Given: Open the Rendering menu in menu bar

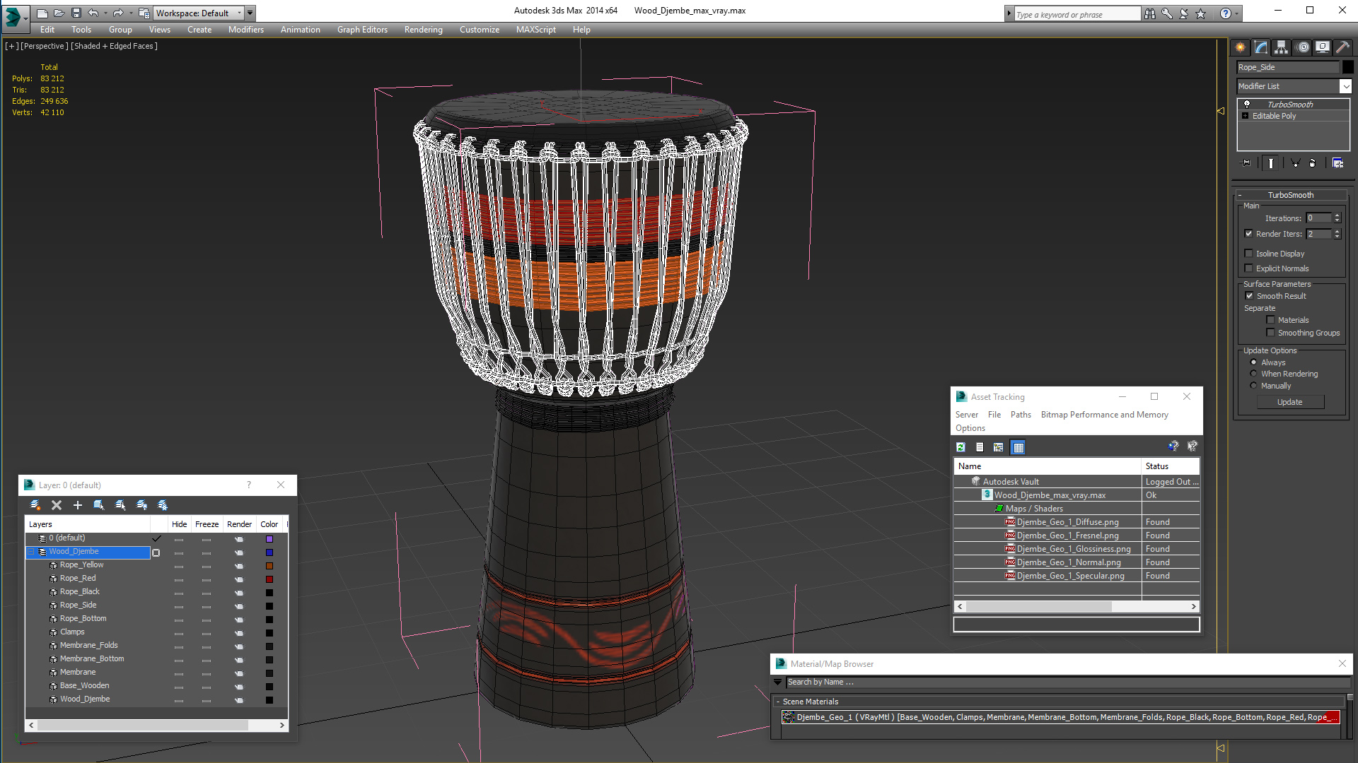Looking at the screenshot, I should point(422,29).
